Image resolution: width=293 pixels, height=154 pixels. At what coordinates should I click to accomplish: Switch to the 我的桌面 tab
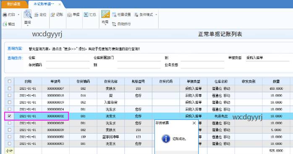point(13,4)
